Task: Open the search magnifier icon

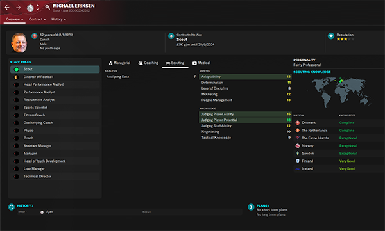Action: click(x=47, y=7)
